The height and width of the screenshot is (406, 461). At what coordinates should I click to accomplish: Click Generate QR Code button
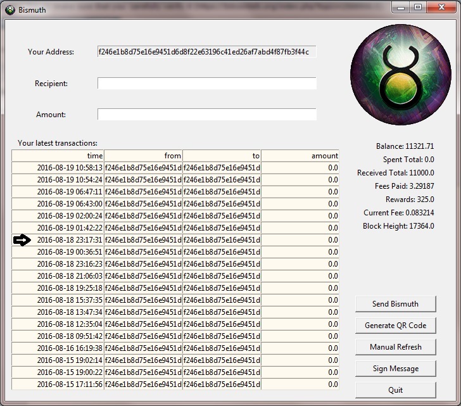pos(395,325)
